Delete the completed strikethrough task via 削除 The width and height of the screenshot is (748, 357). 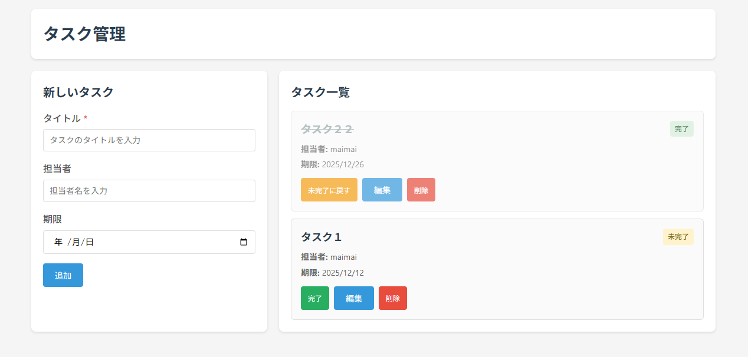coord(421,190)
